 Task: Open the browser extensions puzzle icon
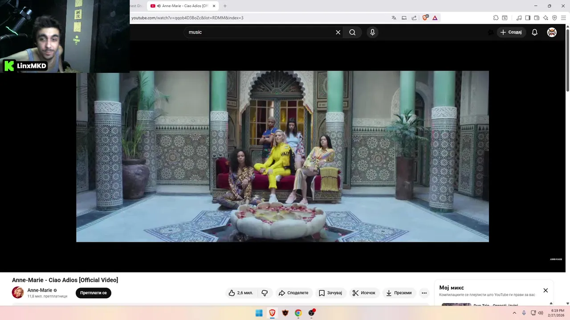pos(496,18)
